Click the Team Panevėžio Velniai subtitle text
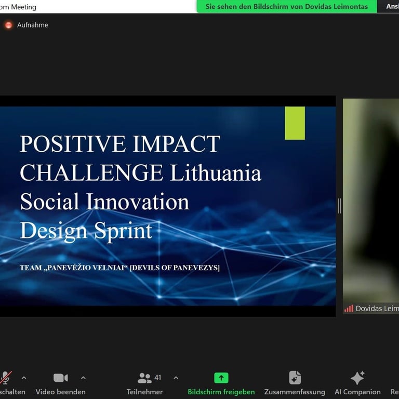 pos(119,268)
